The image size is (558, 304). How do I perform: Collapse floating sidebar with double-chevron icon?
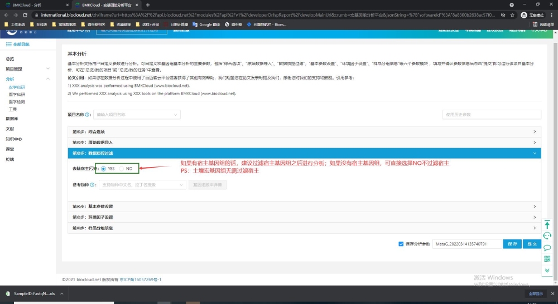(x=547, y=270)
